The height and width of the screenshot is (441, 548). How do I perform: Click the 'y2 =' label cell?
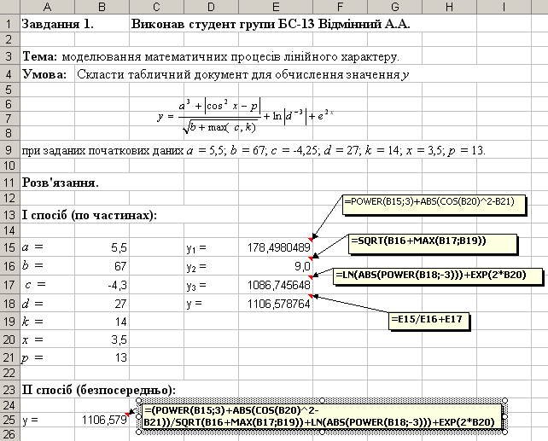click(211, 266)
